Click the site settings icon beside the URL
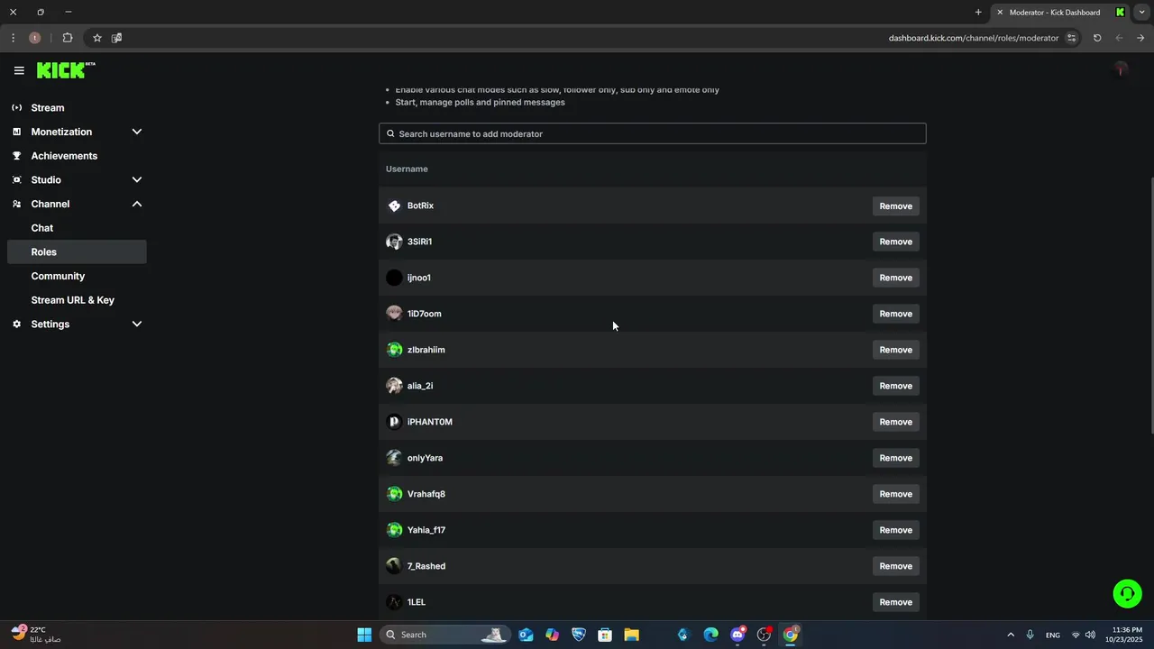 click(1071, 38)
